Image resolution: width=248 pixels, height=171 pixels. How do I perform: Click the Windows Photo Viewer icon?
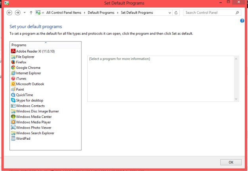click(13, 127)
